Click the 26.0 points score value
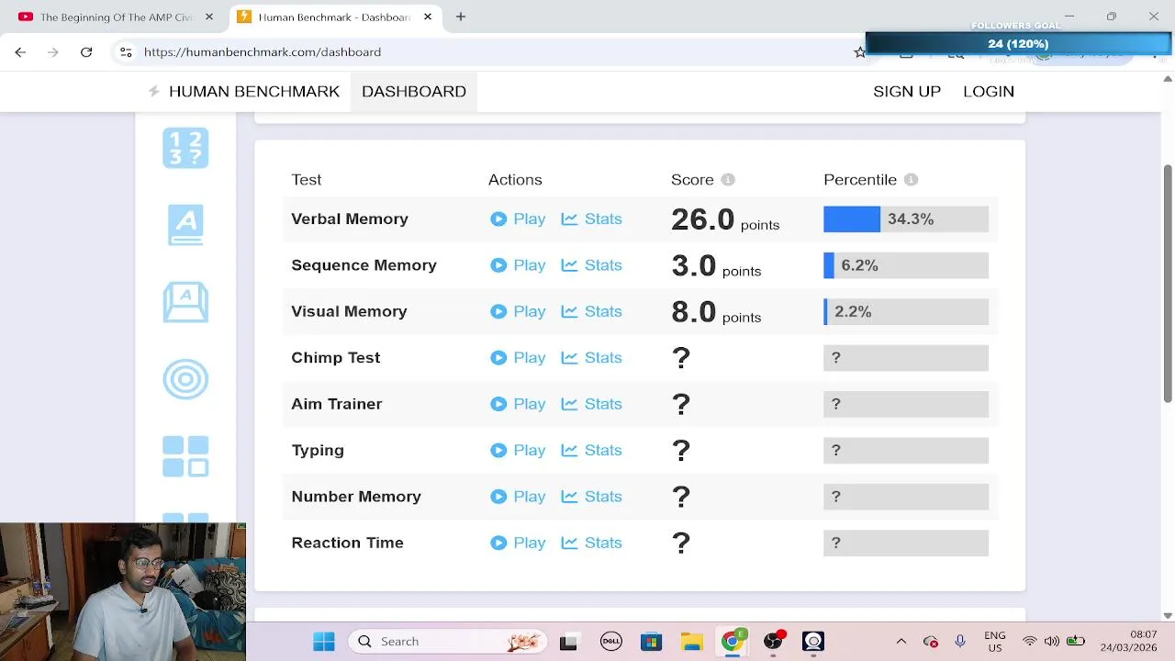Image resolution: width=1175 pixels, height=661 pixels. 725,219
